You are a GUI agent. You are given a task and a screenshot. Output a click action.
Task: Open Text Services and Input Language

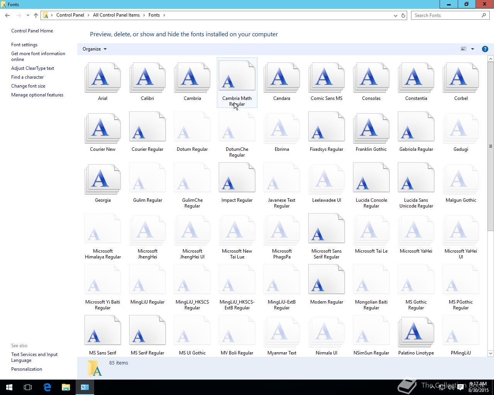34,357
